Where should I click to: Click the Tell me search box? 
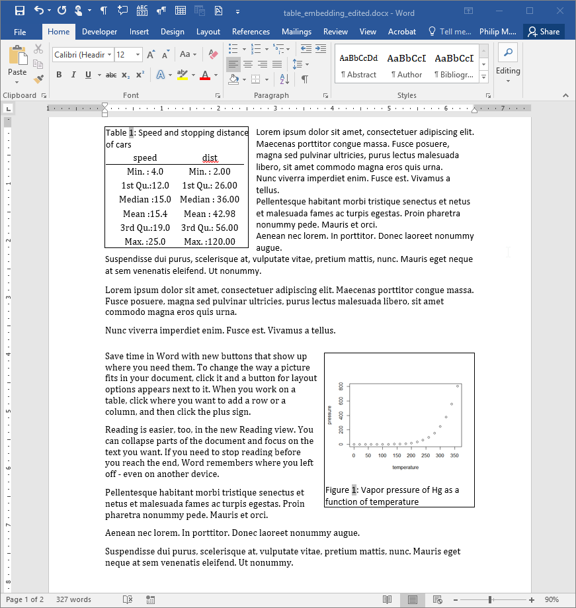(x=450, y=32)
